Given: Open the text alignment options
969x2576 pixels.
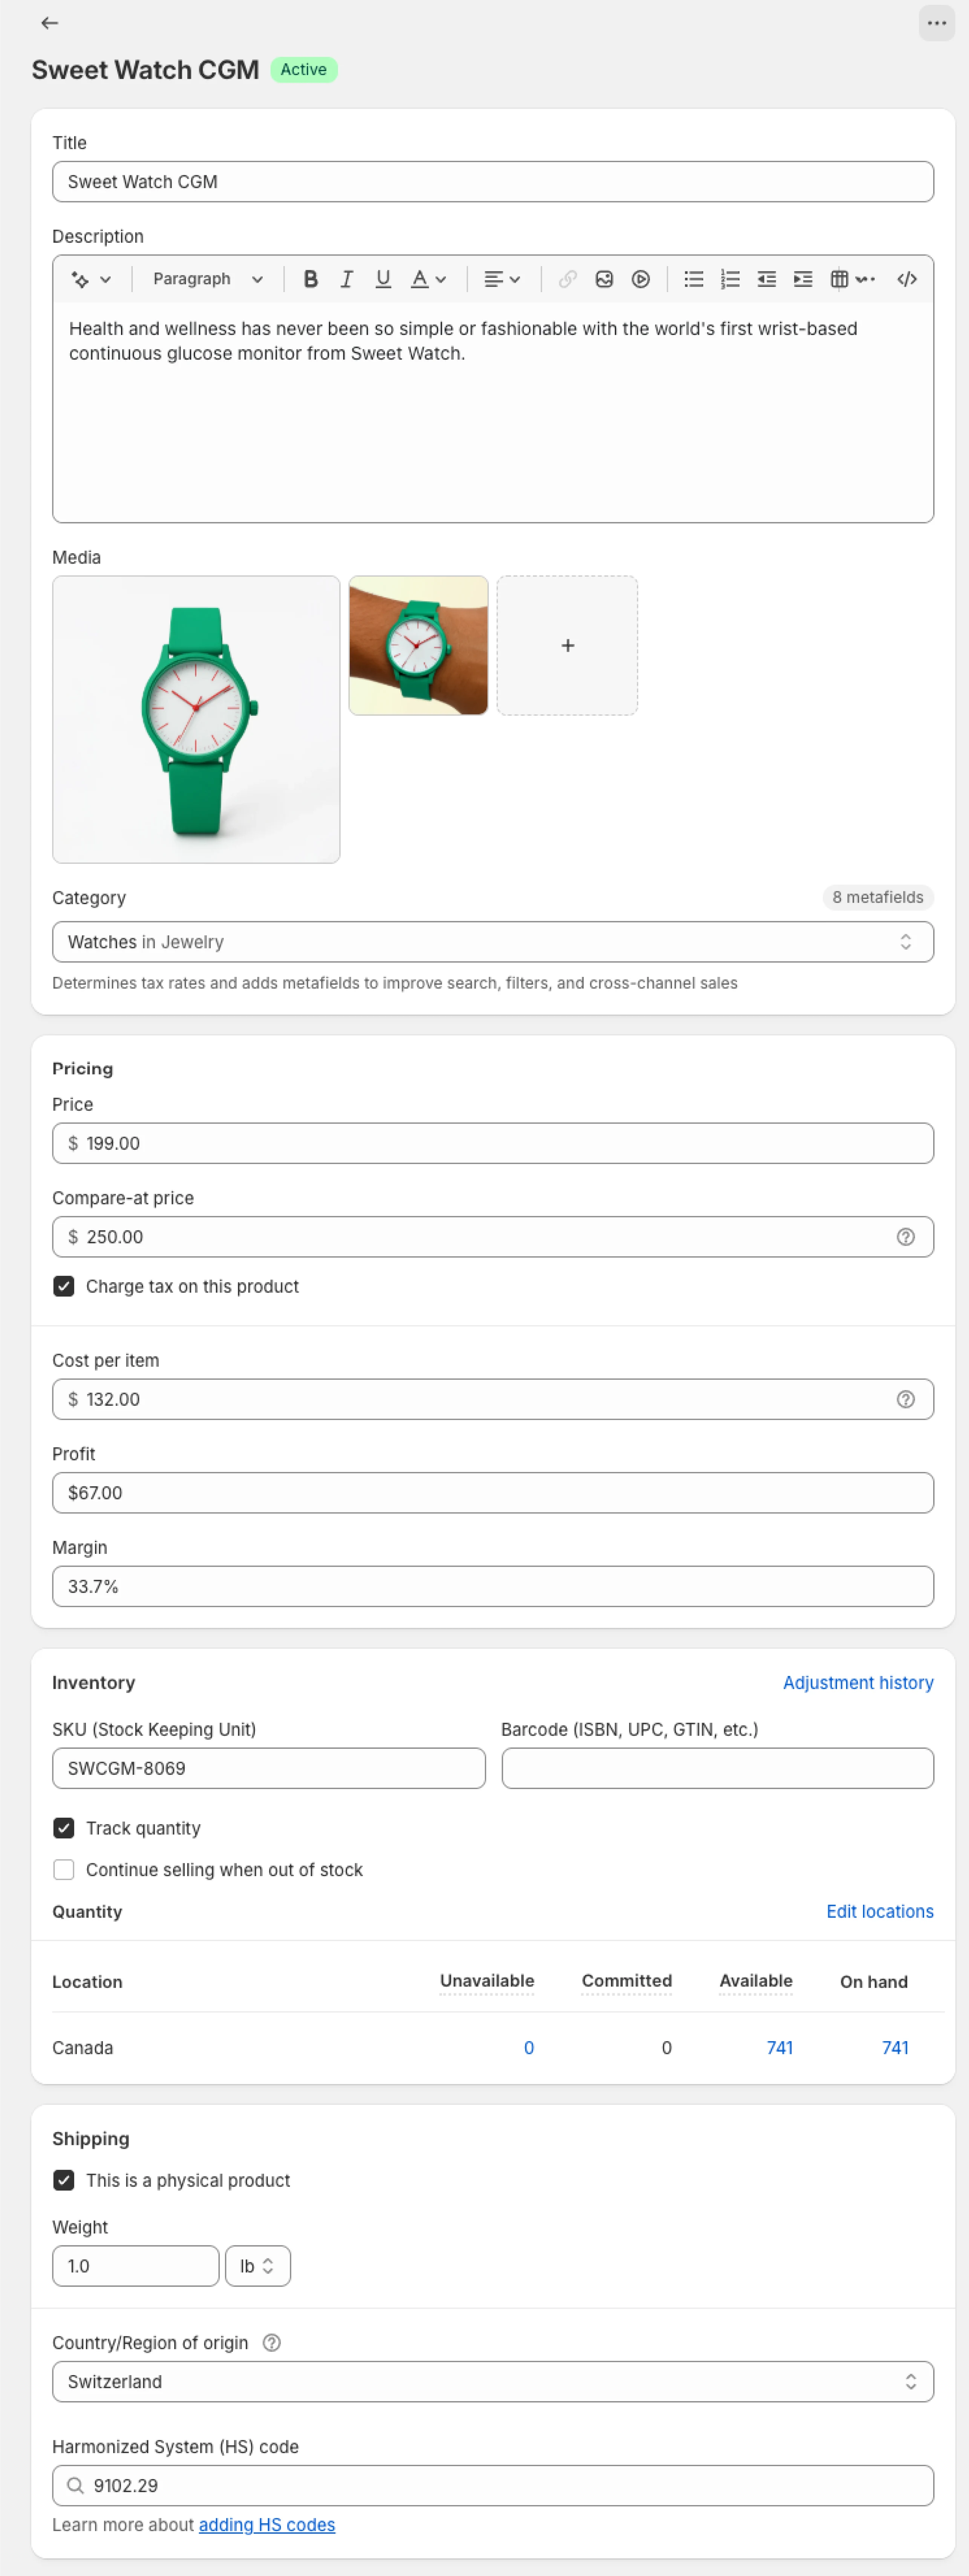Looking at the screenshot, I should [x=502, y=279].
